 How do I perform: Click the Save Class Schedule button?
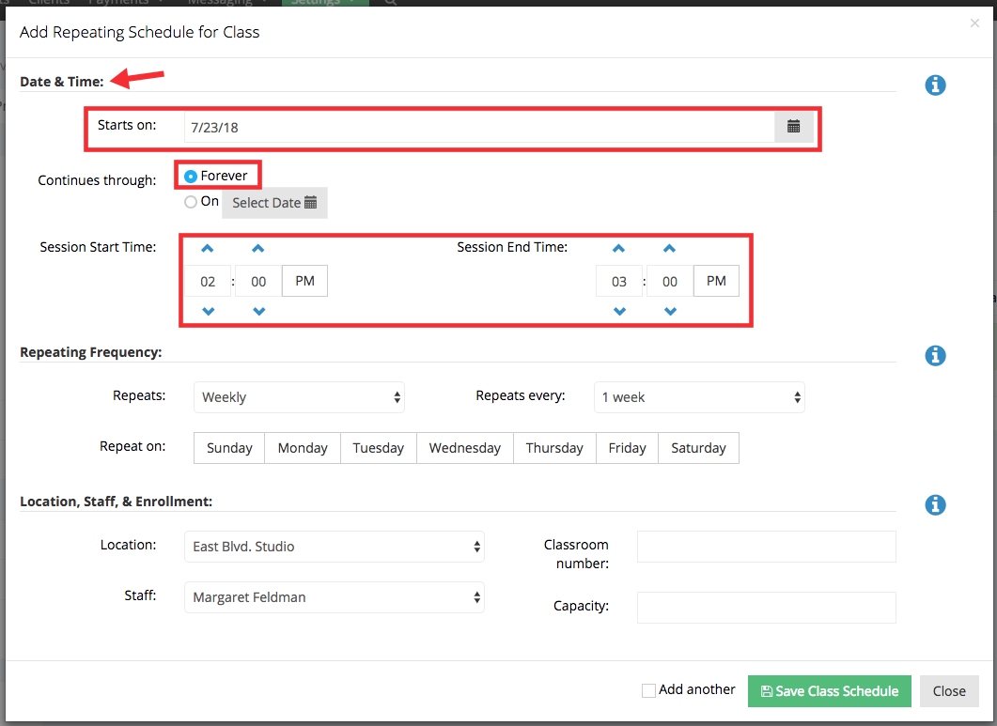pyautogui.click(x=829, y=690)
